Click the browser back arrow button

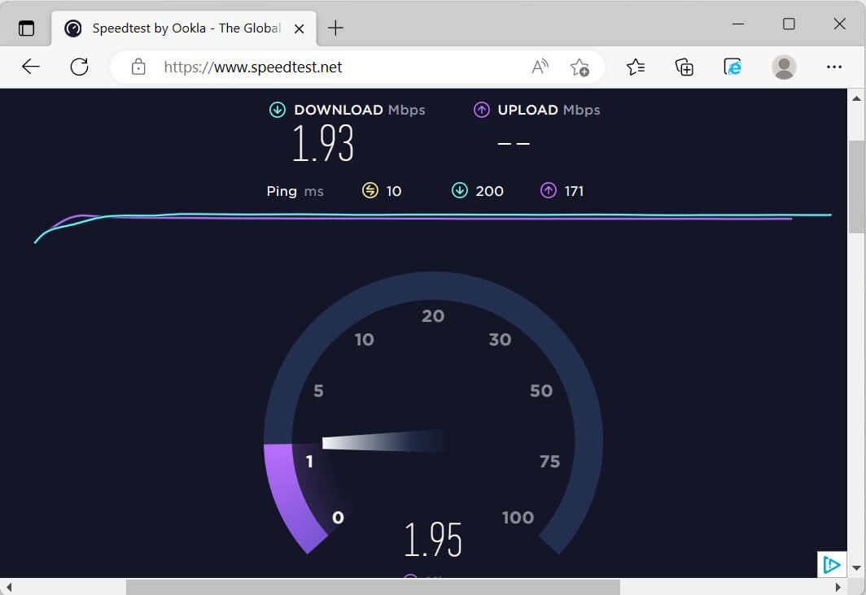31,67
